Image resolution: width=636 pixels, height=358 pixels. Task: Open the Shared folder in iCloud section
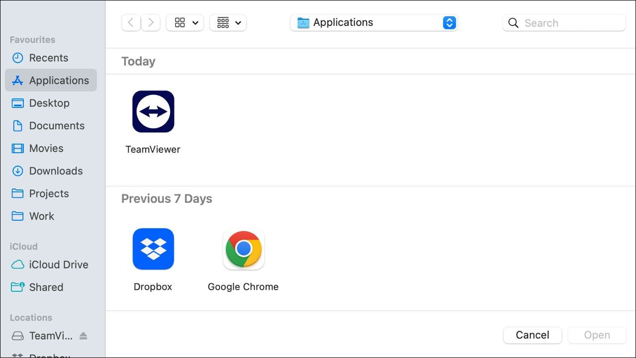click(x=46, y=287)
